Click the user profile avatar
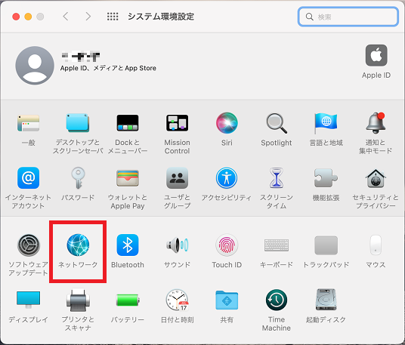 [35, 66]
